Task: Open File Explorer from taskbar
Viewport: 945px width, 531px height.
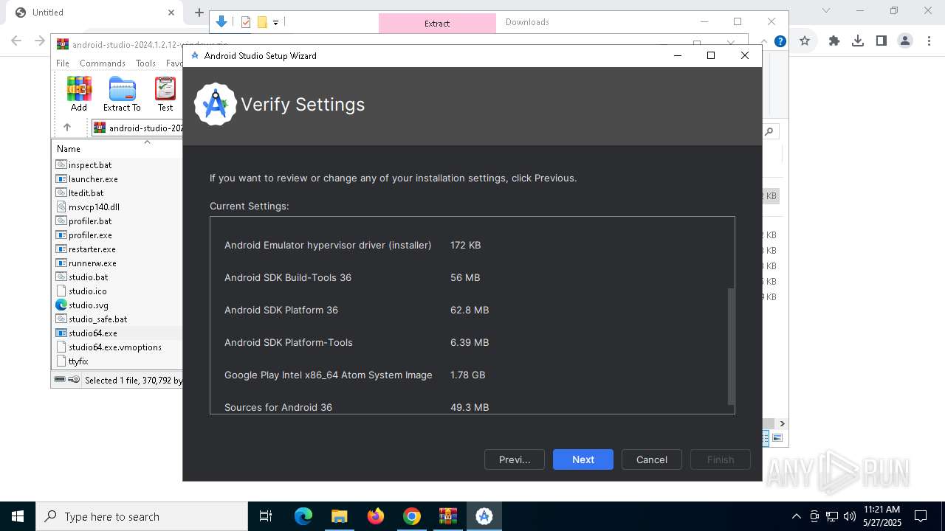Action: pyautogui.click(x=339, y=516)
